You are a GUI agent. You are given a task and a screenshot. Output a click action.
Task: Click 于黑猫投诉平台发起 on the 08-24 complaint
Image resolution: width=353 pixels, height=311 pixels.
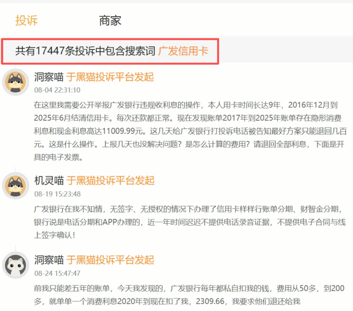(x=110, y=260)
